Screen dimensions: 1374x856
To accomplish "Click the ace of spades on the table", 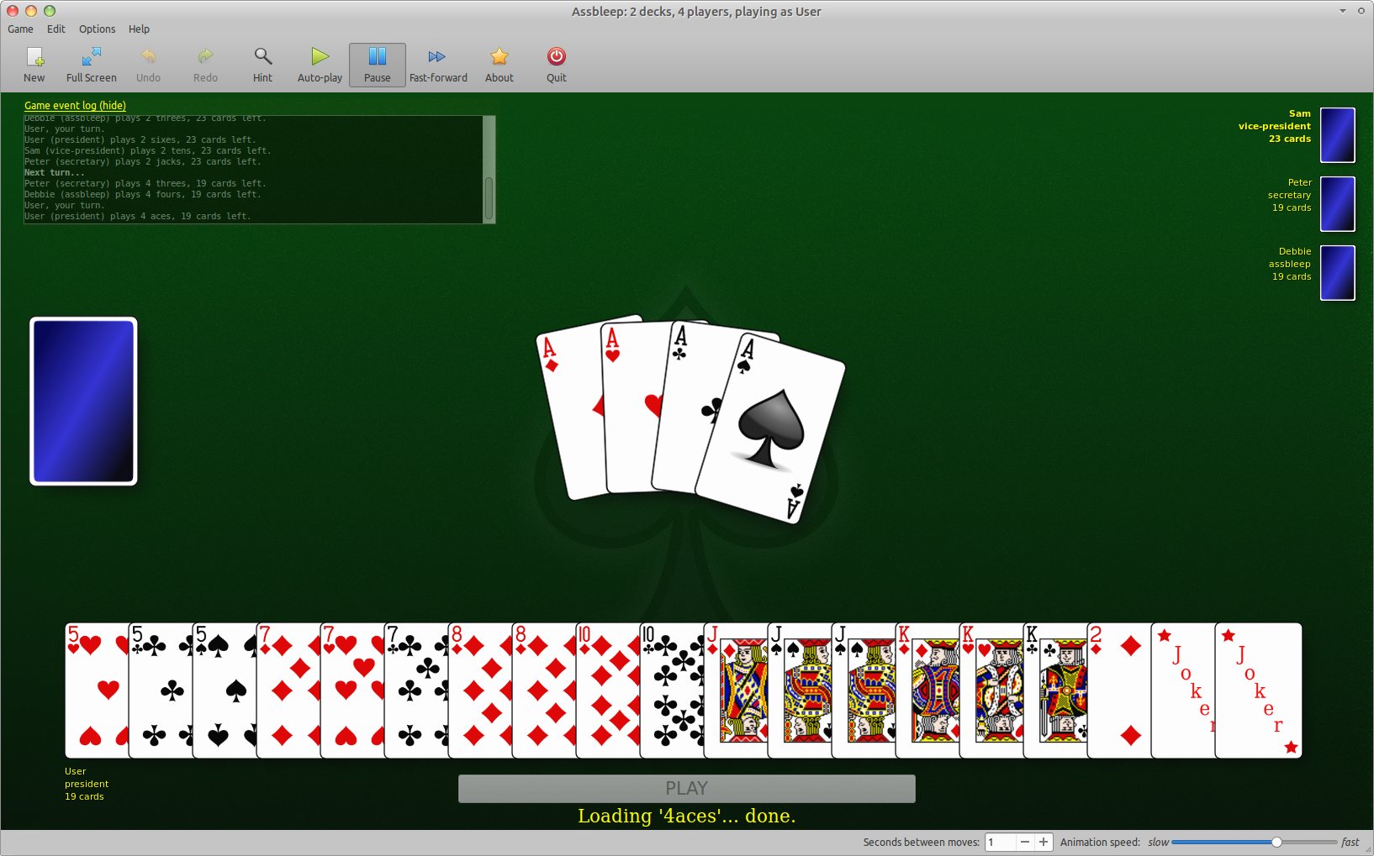I will coord(769,428).
